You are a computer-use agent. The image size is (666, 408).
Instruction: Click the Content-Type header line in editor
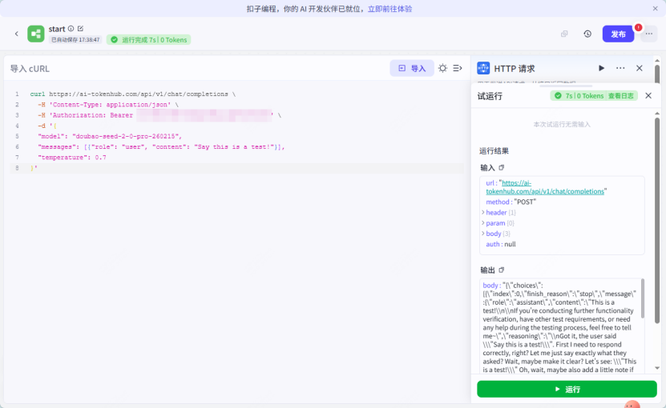click(x=108, y=105)
